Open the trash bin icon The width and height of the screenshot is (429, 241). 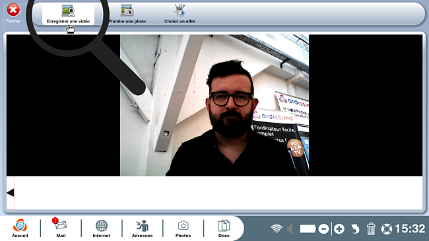371,229
